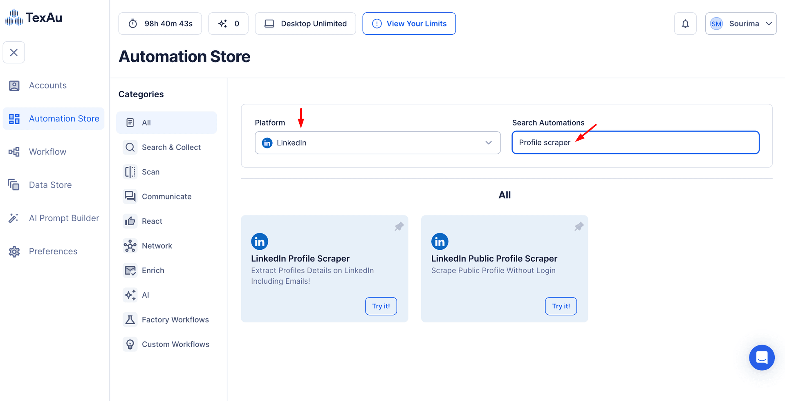Click the Enrich envelope icon

[130, 270]
